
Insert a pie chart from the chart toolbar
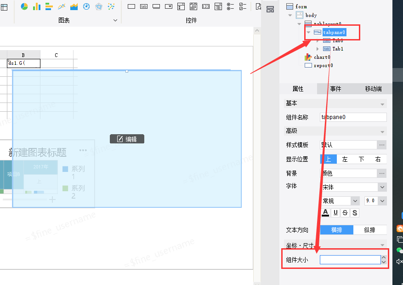pos(24,6)
